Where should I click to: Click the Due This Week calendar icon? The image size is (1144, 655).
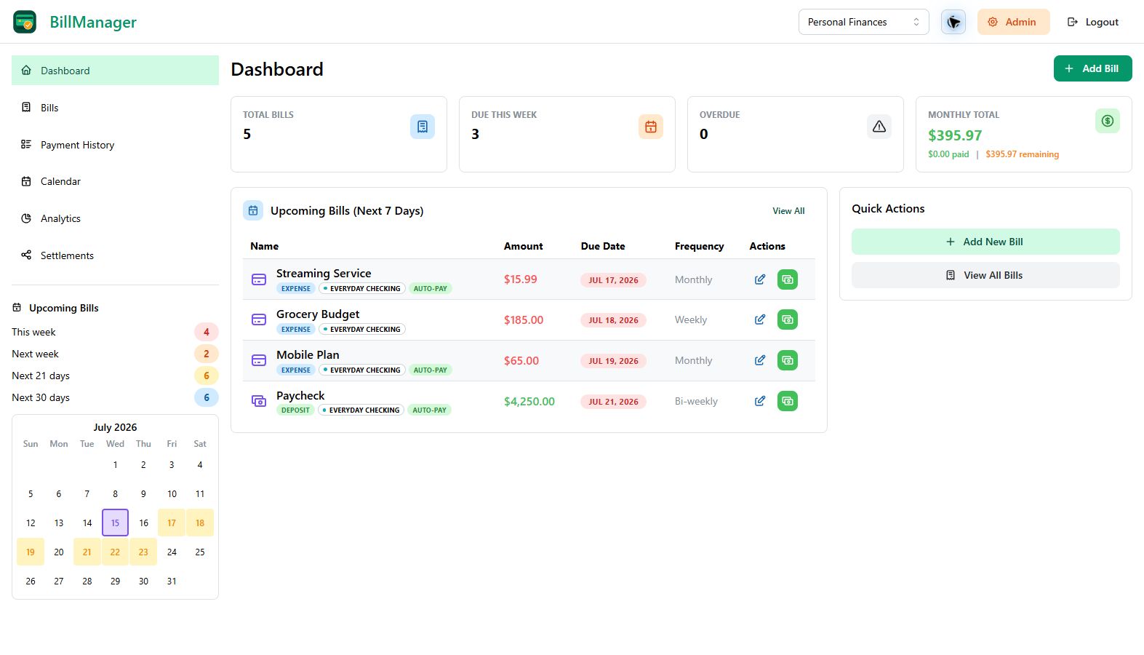pos(651,127)
